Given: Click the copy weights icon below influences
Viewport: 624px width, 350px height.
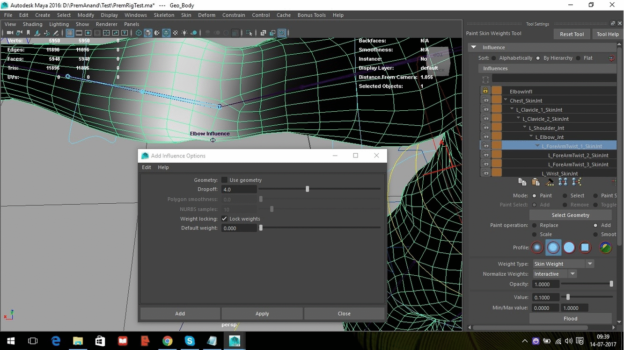Looking at the screenshot, I should click(x=522, y=182).
